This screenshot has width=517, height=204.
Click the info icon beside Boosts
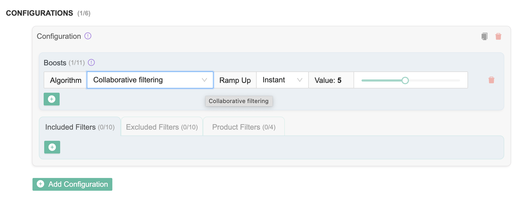click(91, 62)
